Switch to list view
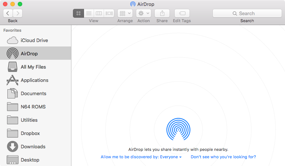Screen dimensions: 285x166 point(89,13)
